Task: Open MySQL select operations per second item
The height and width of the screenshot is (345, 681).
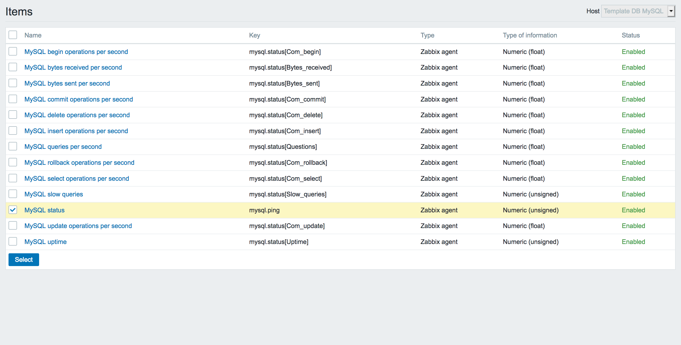Action: pos(77,179)
